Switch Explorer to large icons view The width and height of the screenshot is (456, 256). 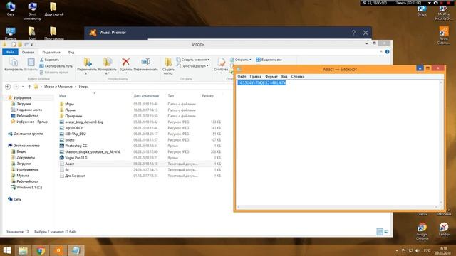pos(386,231)
